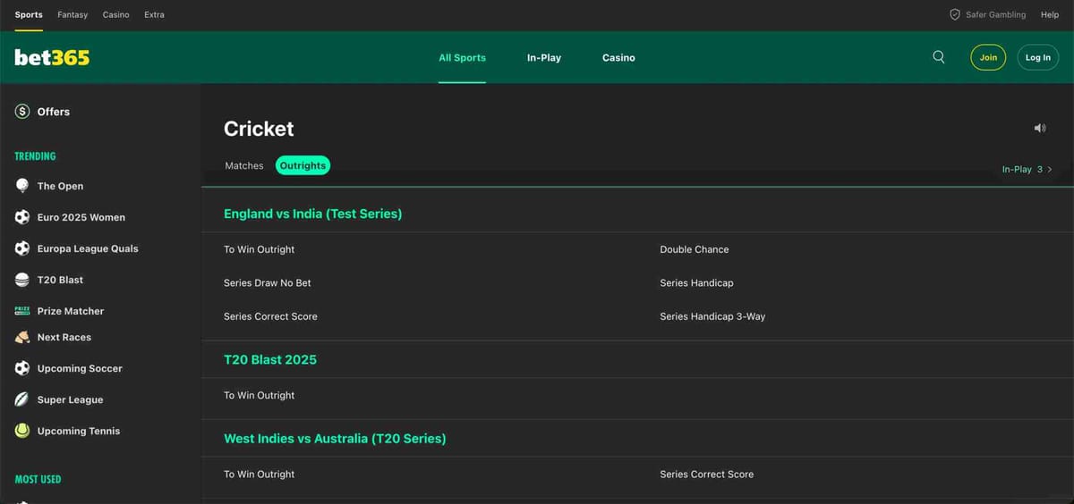
Task: Select Fantasy in the top bar
Action: (x=72, y=15)
